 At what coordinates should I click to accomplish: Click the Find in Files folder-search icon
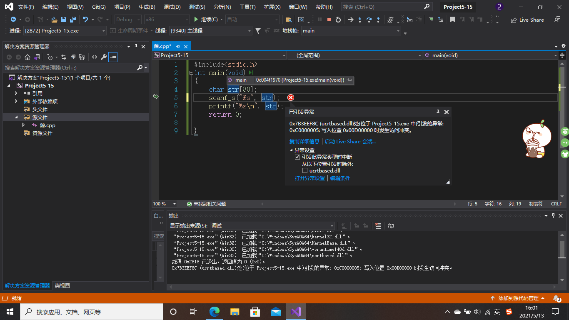coord(289,20)
